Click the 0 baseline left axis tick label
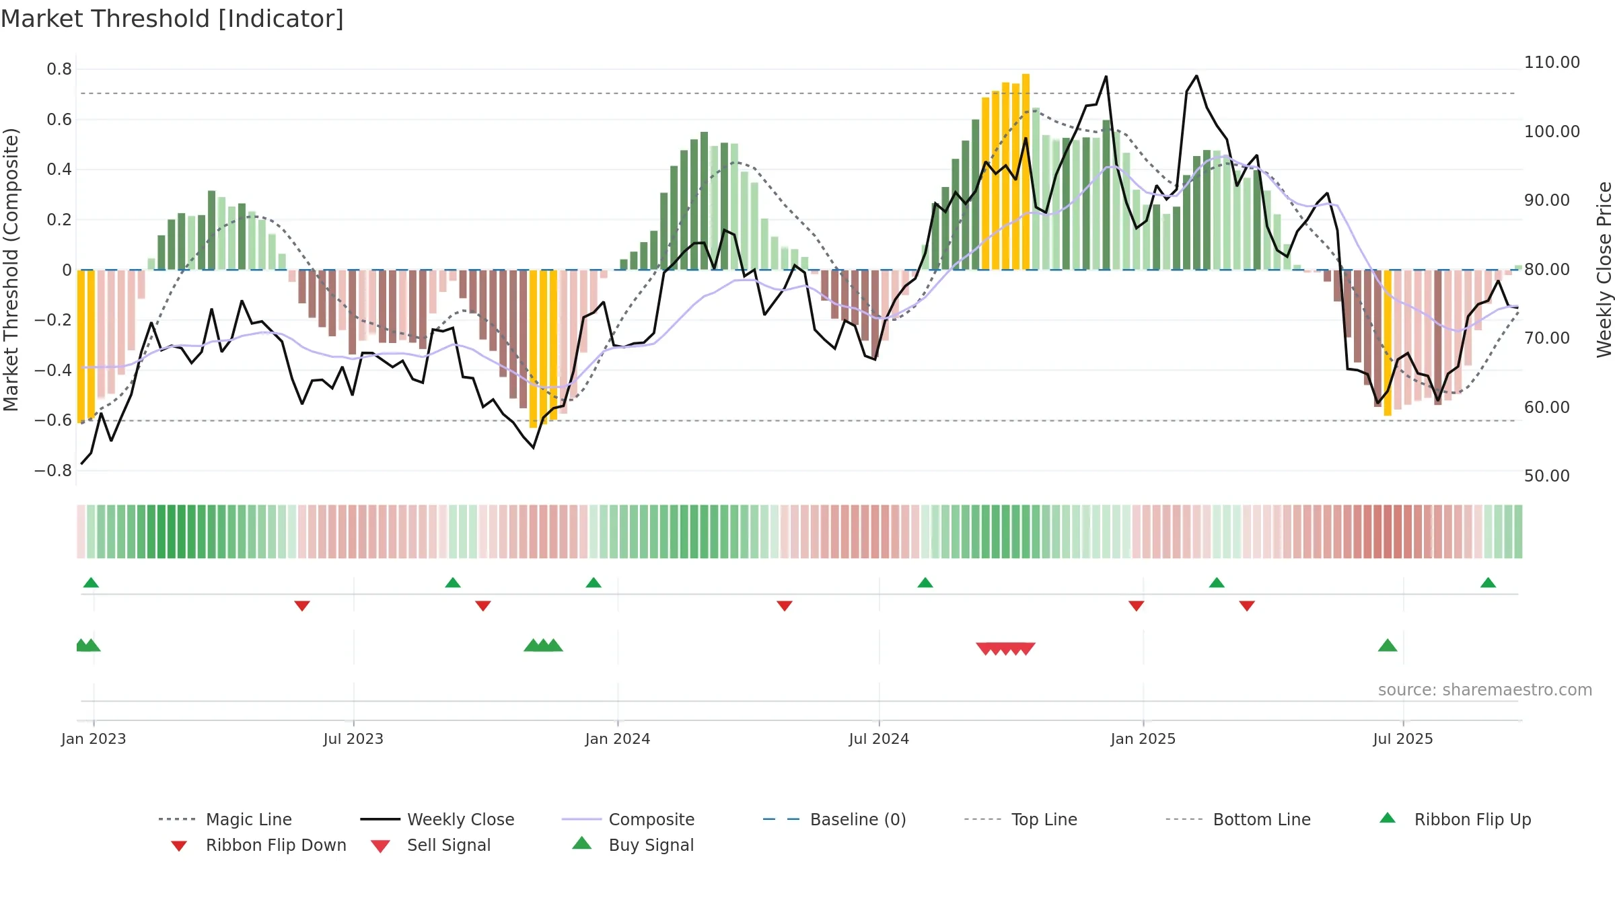 click(x=67, y=270)
